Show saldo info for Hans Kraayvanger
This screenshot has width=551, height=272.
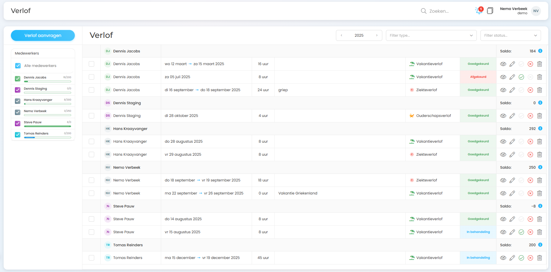540,128
